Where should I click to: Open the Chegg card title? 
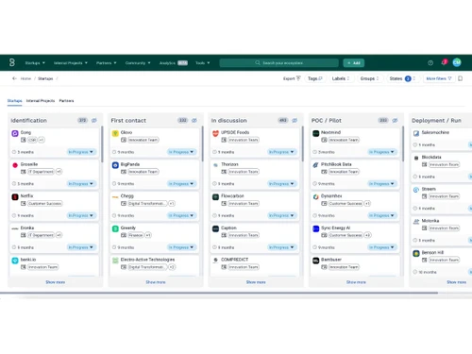point(127,195)
